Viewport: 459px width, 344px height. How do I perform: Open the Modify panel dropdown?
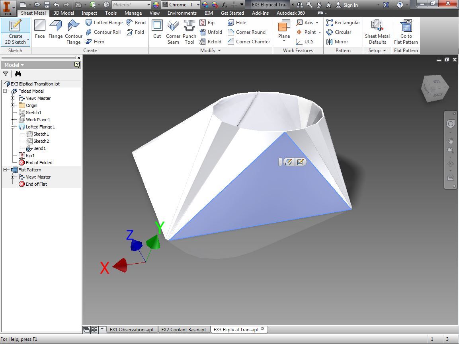tap(219, 51)
